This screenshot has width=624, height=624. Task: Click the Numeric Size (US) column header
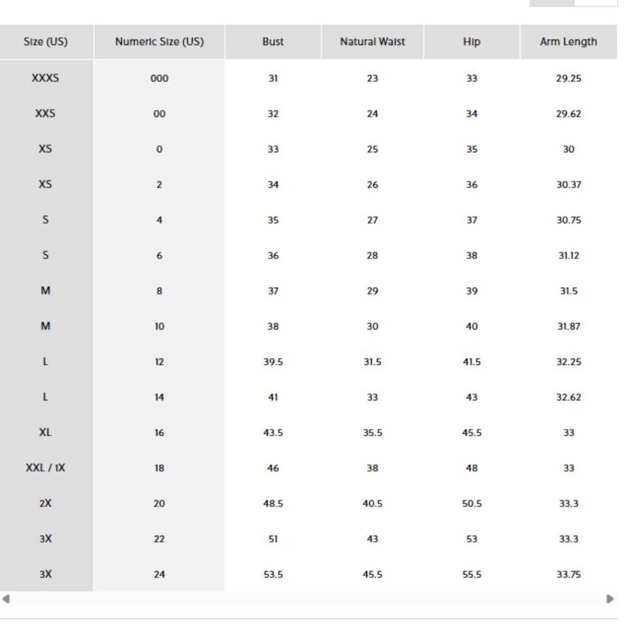tap(160, 42)
